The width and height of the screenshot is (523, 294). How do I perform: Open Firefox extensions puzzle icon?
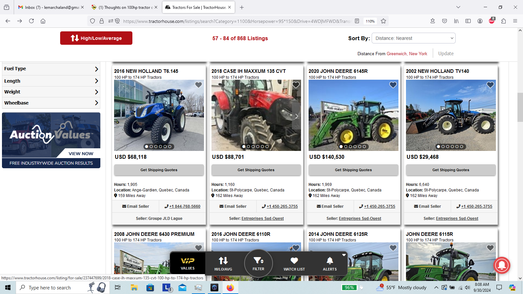click(x=503, y=21)
